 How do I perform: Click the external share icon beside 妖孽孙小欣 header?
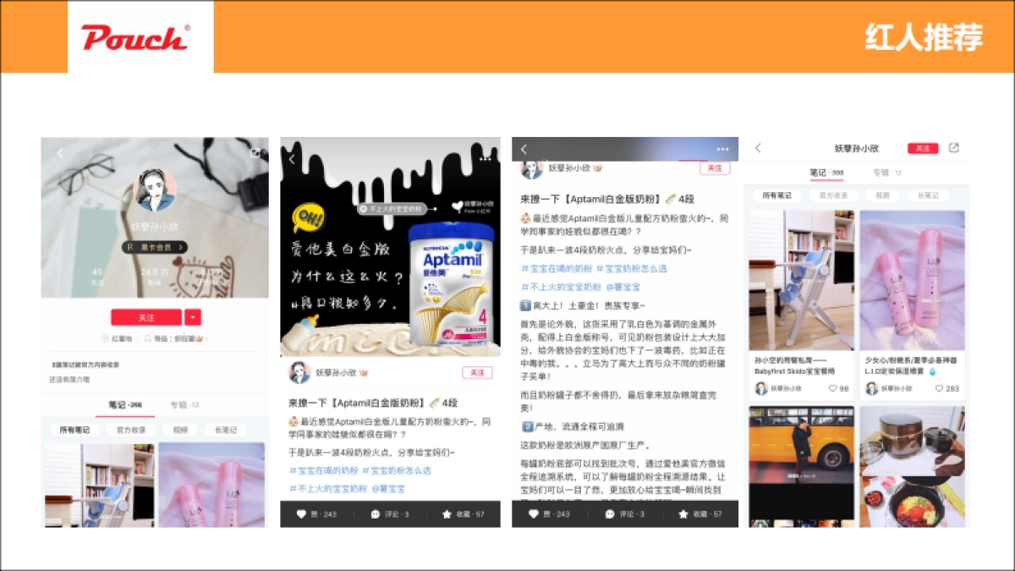[x=954, y=147]
